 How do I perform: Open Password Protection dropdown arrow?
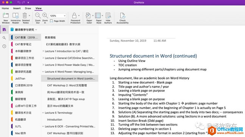[x=79, y=15]
